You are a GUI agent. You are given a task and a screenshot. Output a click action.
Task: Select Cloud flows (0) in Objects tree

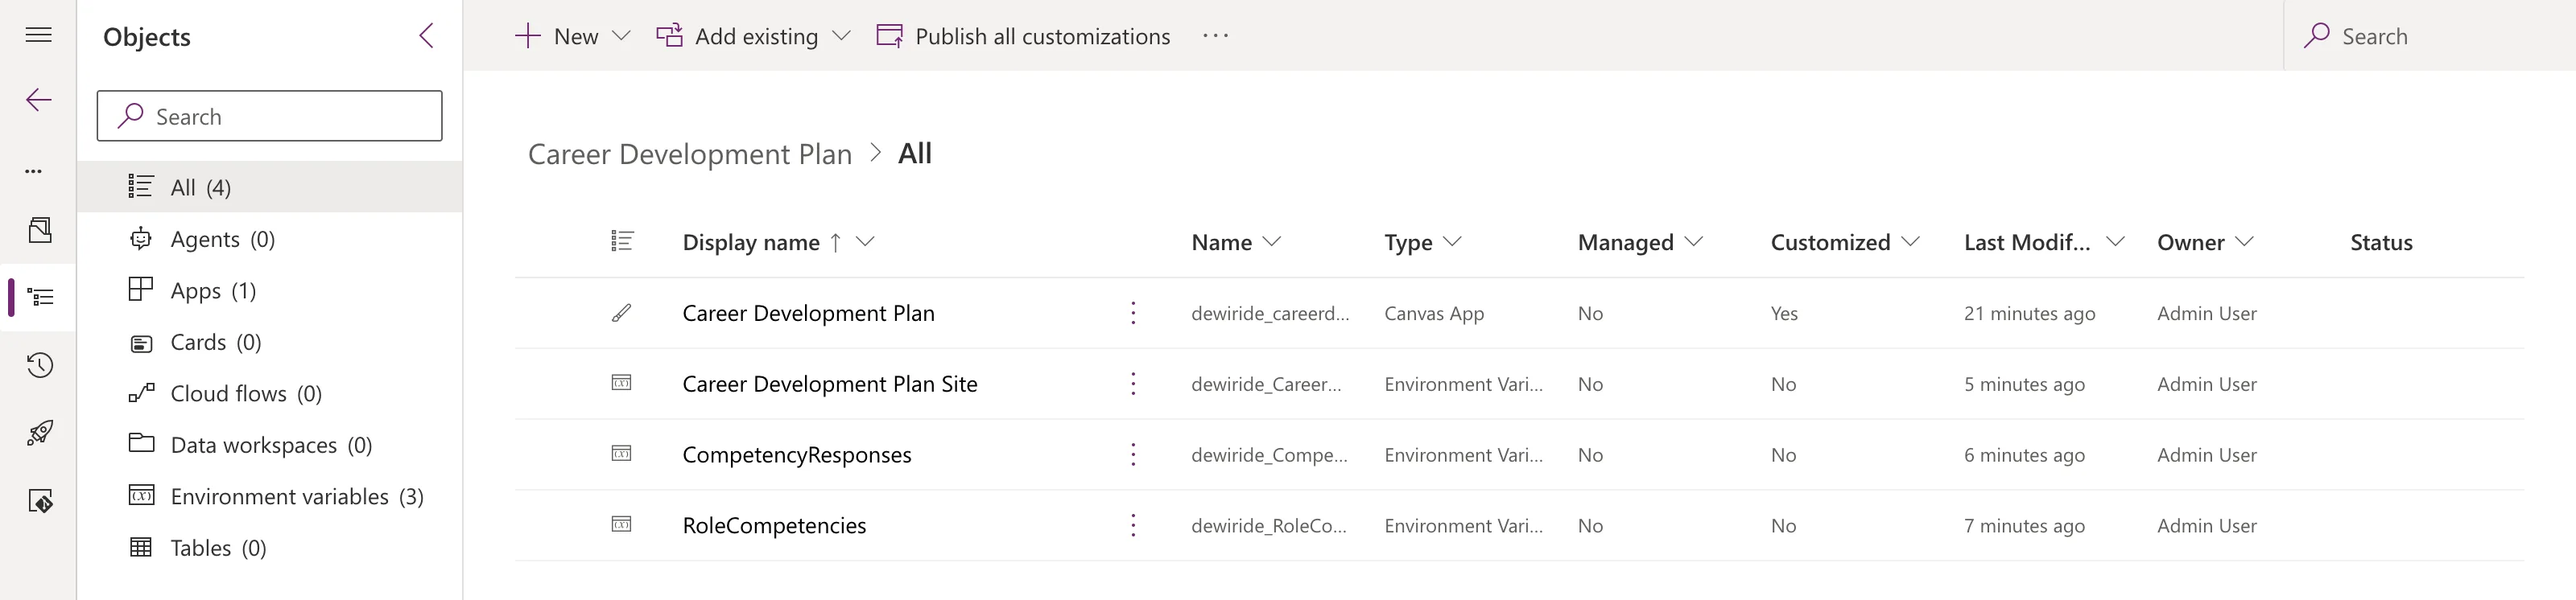270,393
